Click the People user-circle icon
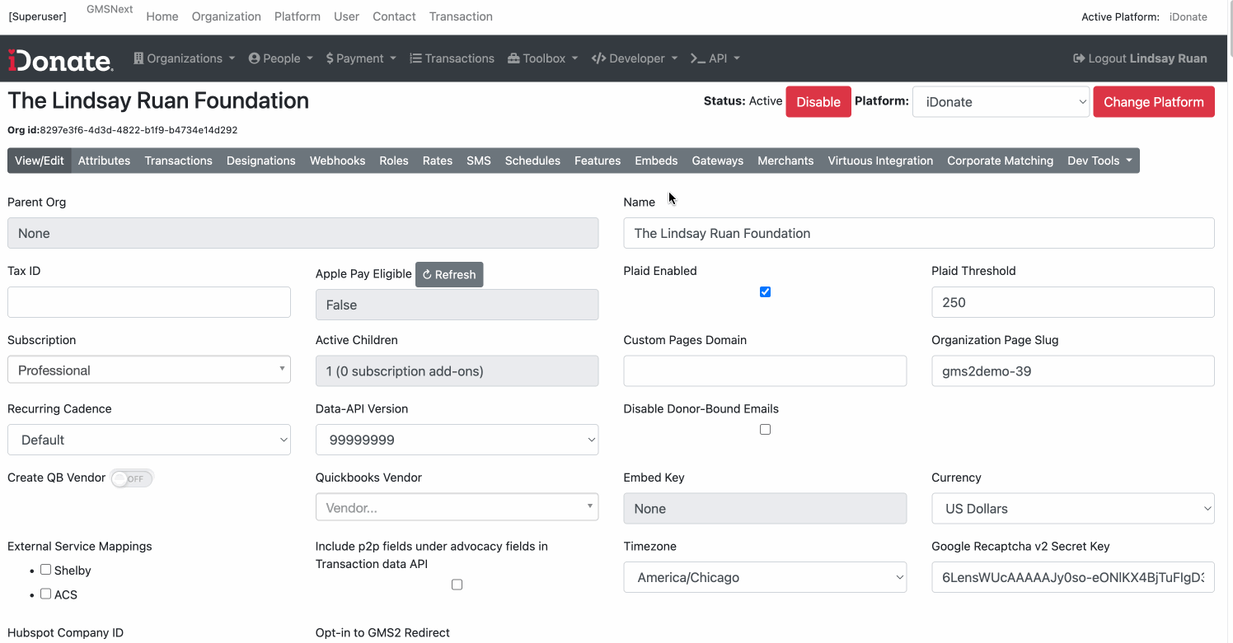Screen dimensions: 1233x643 click(254, 58)
